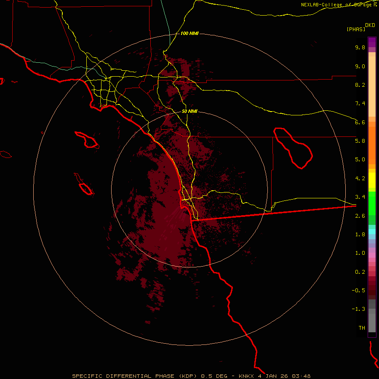Click the bright green segment of the color bar

pyautogui.click(x=372, y=203)
